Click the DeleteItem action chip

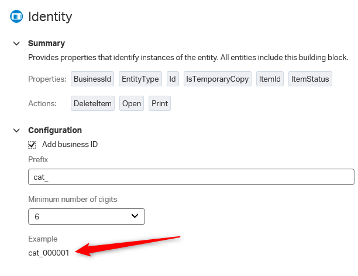coord(92,103)
